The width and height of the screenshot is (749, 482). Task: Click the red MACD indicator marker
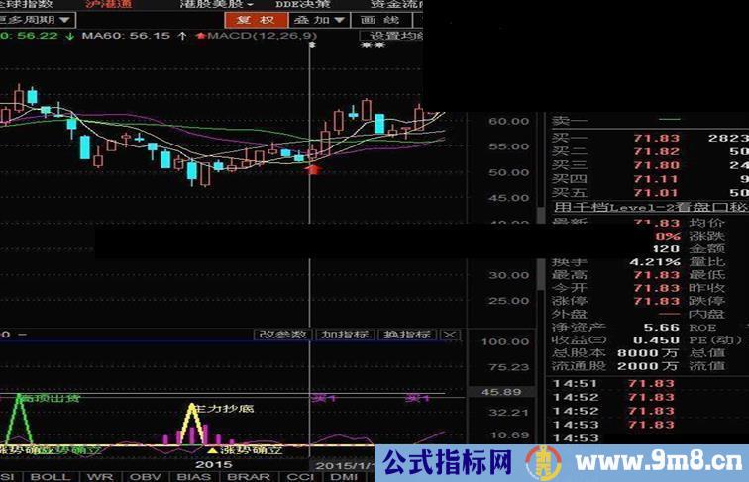tap(202, 36)
